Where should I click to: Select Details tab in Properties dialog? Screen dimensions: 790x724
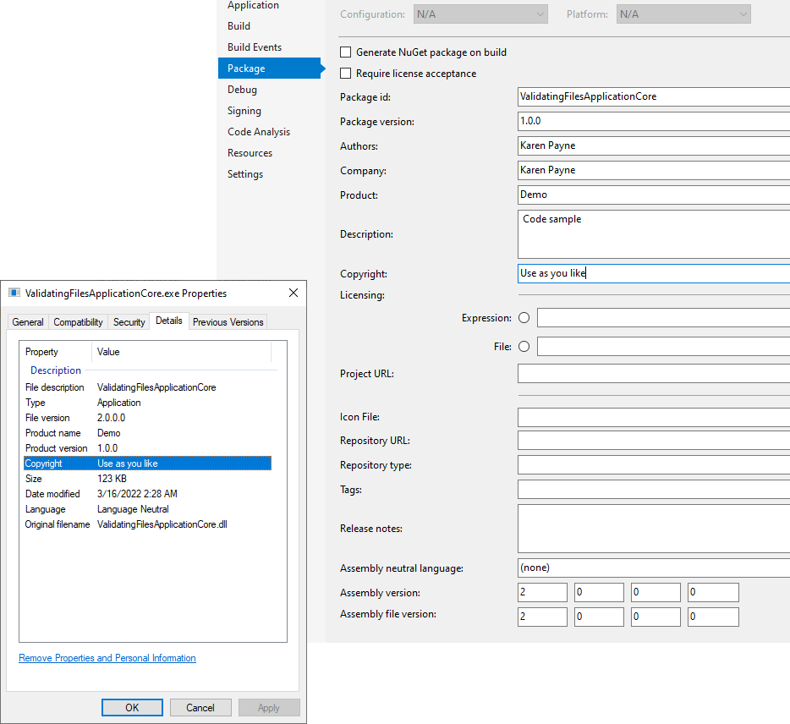(x=169, y=321)
